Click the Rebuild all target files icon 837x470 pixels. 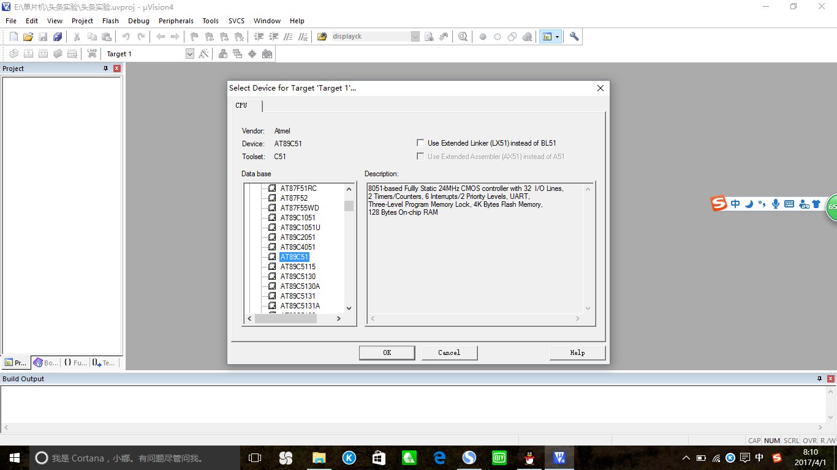pos(43,54)
